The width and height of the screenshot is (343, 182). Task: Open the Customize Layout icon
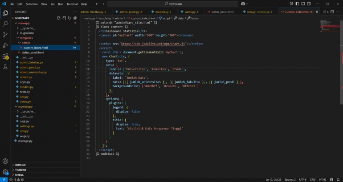click(291, 4)
